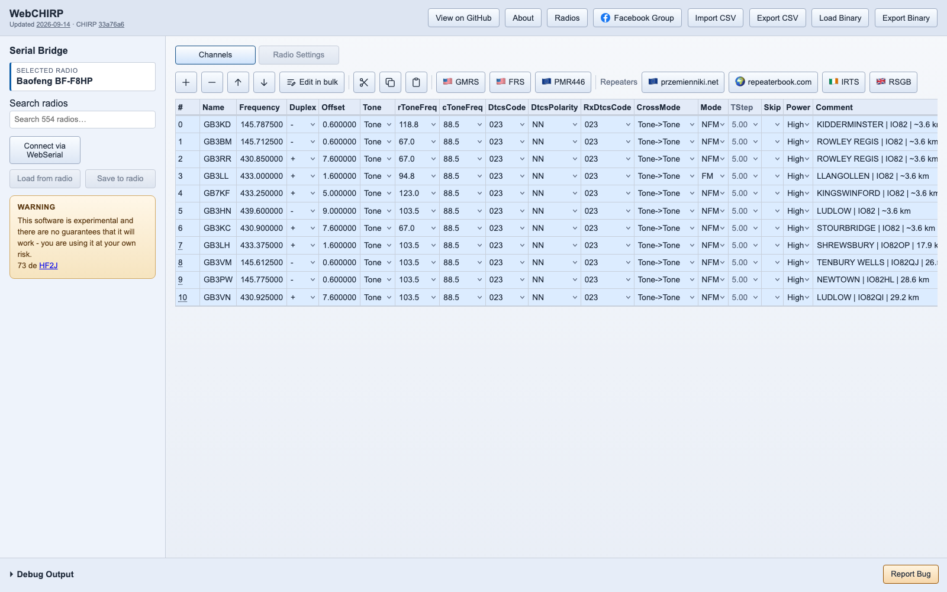This screenshot has width=947, height=592.
Task: Open Power dropdown for GB3VN
Action: pyautogui.click(x=798, y=298)
